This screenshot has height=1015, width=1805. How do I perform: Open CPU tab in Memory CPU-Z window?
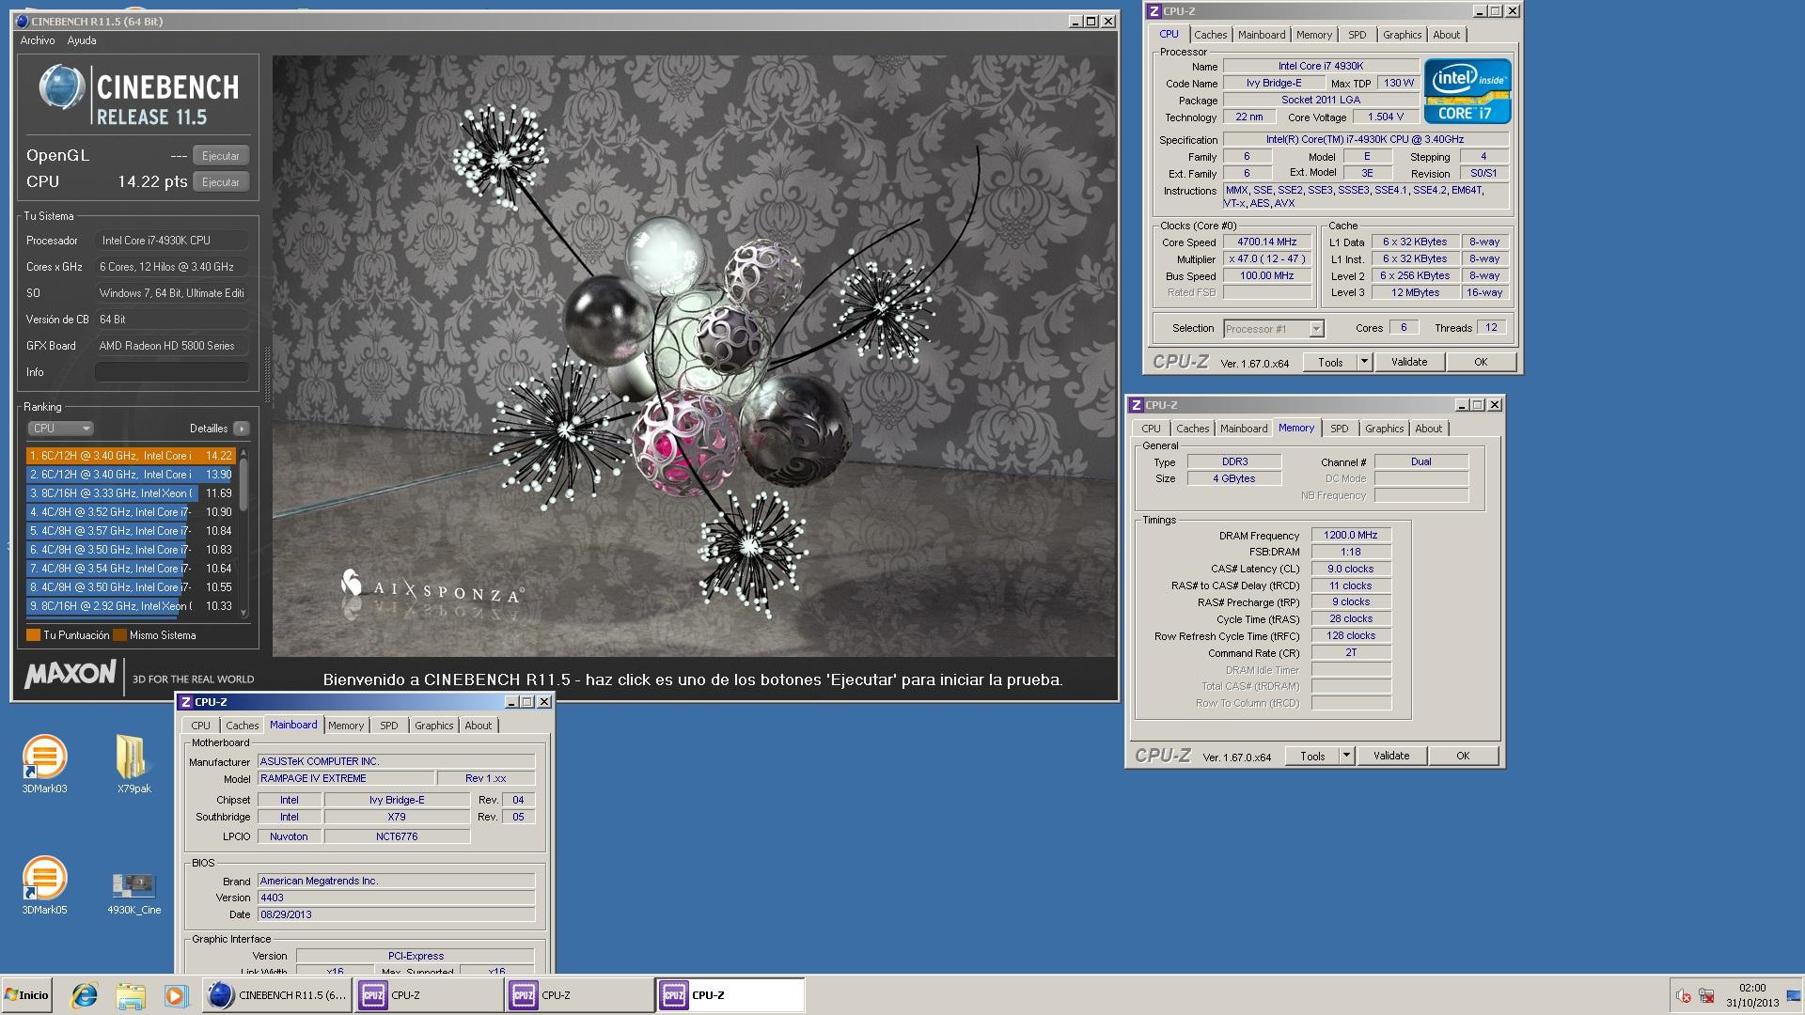point(1151,429)
